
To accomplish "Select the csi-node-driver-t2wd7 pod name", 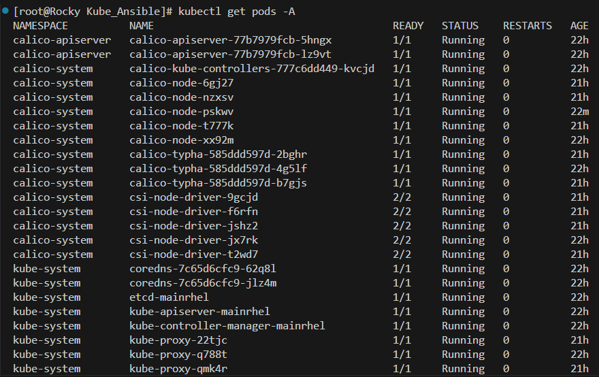I will click(194, 255).
